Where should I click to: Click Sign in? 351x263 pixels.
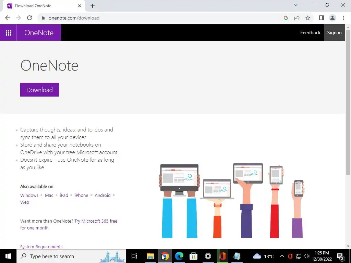tap(334, 33)
